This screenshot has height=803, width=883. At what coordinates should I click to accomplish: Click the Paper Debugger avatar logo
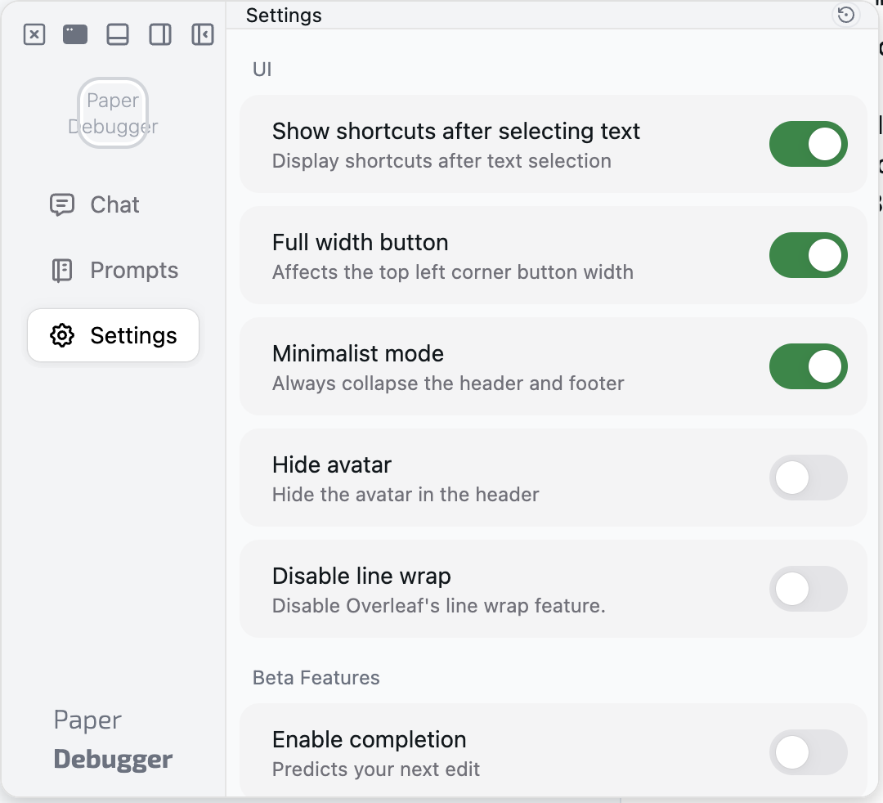pyautogui.click(x=113, y=113)
